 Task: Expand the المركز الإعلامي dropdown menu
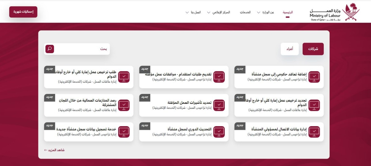pyautogui.click(x=220, y=12)
